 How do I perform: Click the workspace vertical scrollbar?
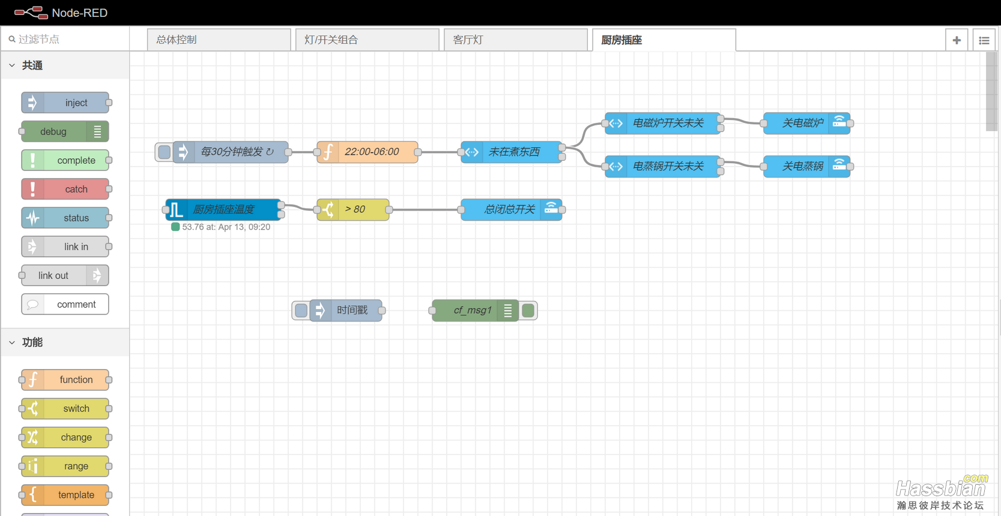click(991, 91)
